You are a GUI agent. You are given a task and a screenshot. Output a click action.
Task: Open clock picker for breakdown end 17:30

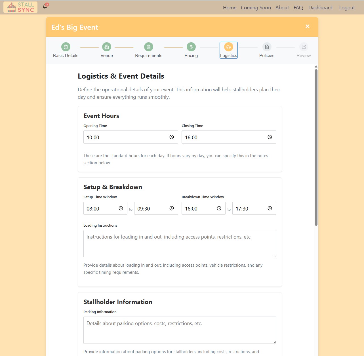point(270,208)
